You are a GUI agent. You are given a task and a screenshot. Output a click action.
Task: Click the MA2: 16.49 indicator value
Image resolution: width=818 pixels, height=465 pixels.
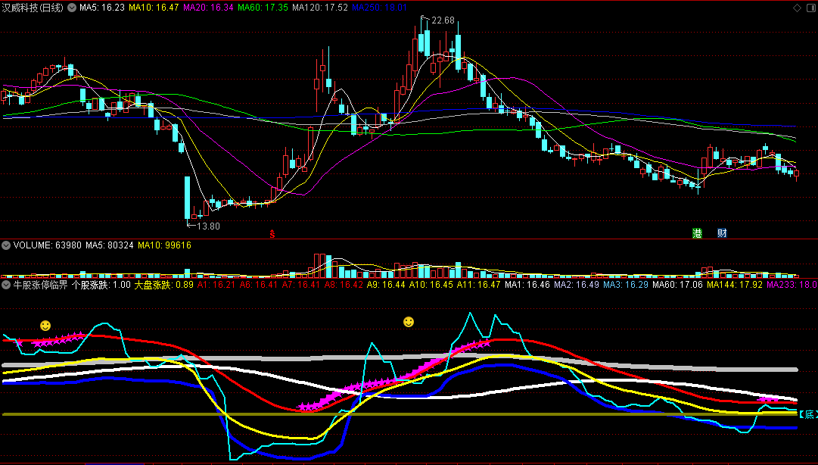click(x=577, y=285)
